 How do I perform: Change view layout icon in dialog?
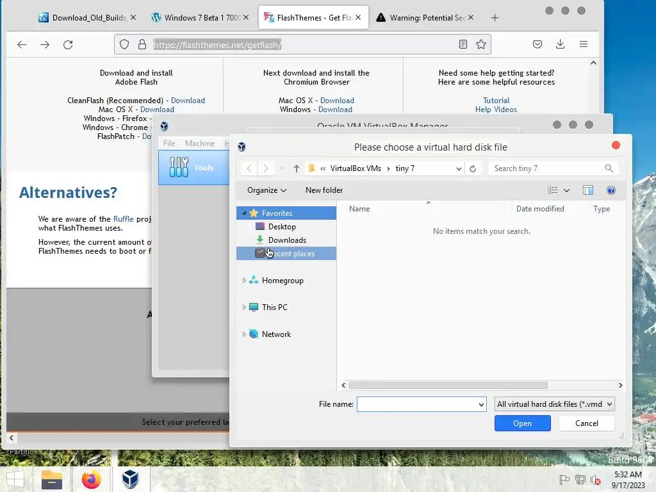pyautogui.click(x=552, y=190)
